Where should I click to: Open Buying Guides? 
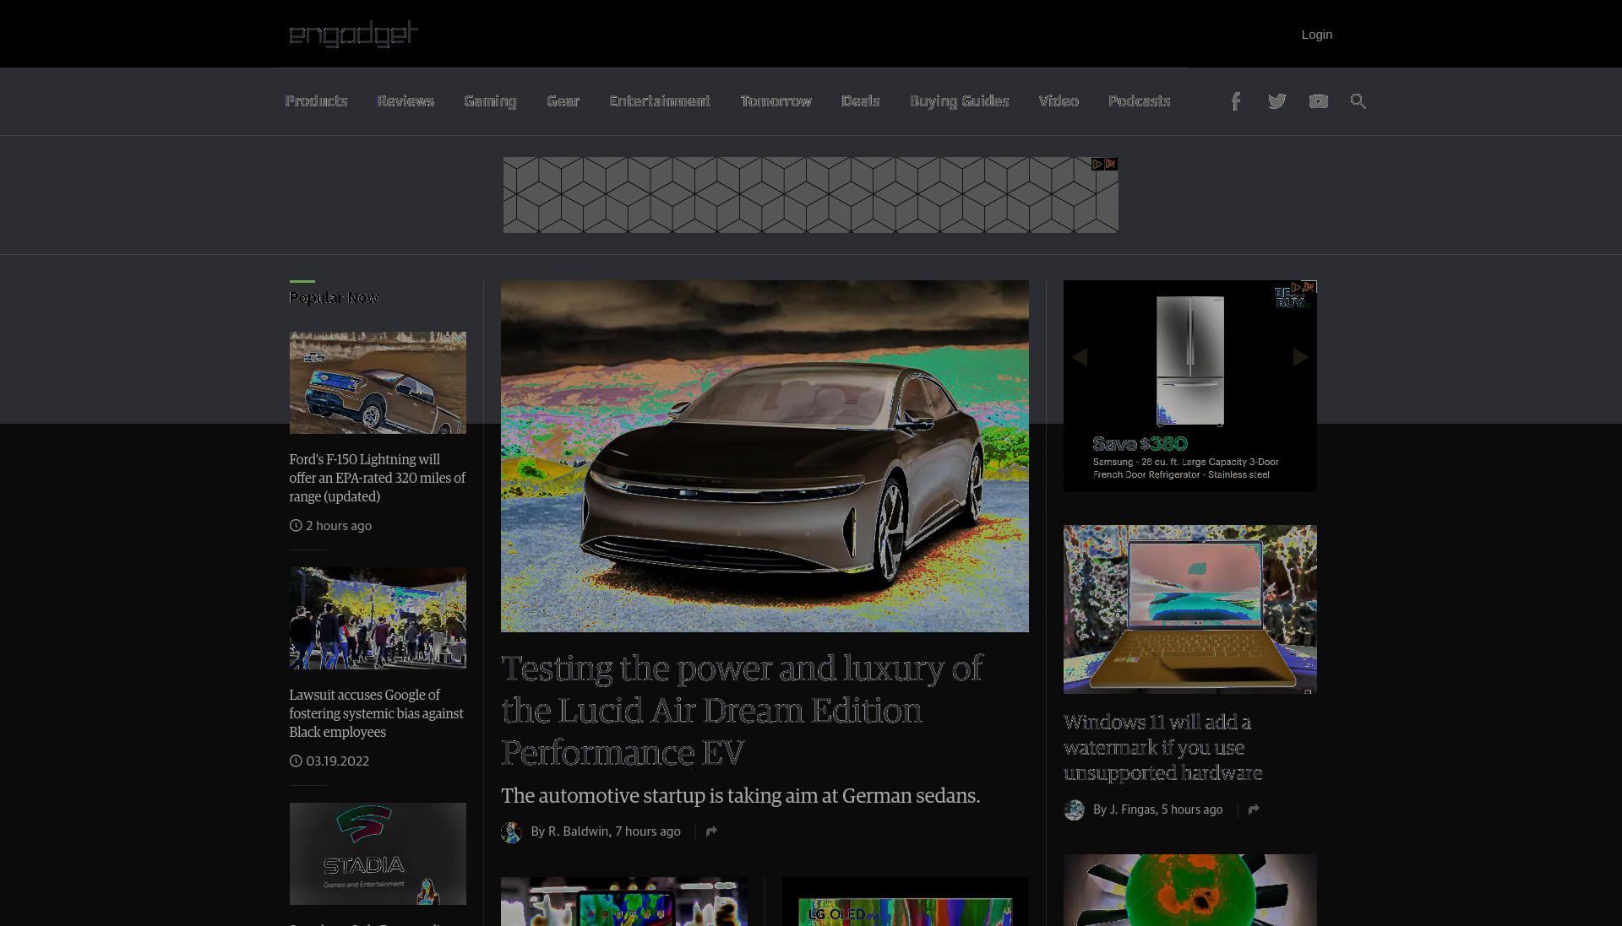[x=959, y=101]
